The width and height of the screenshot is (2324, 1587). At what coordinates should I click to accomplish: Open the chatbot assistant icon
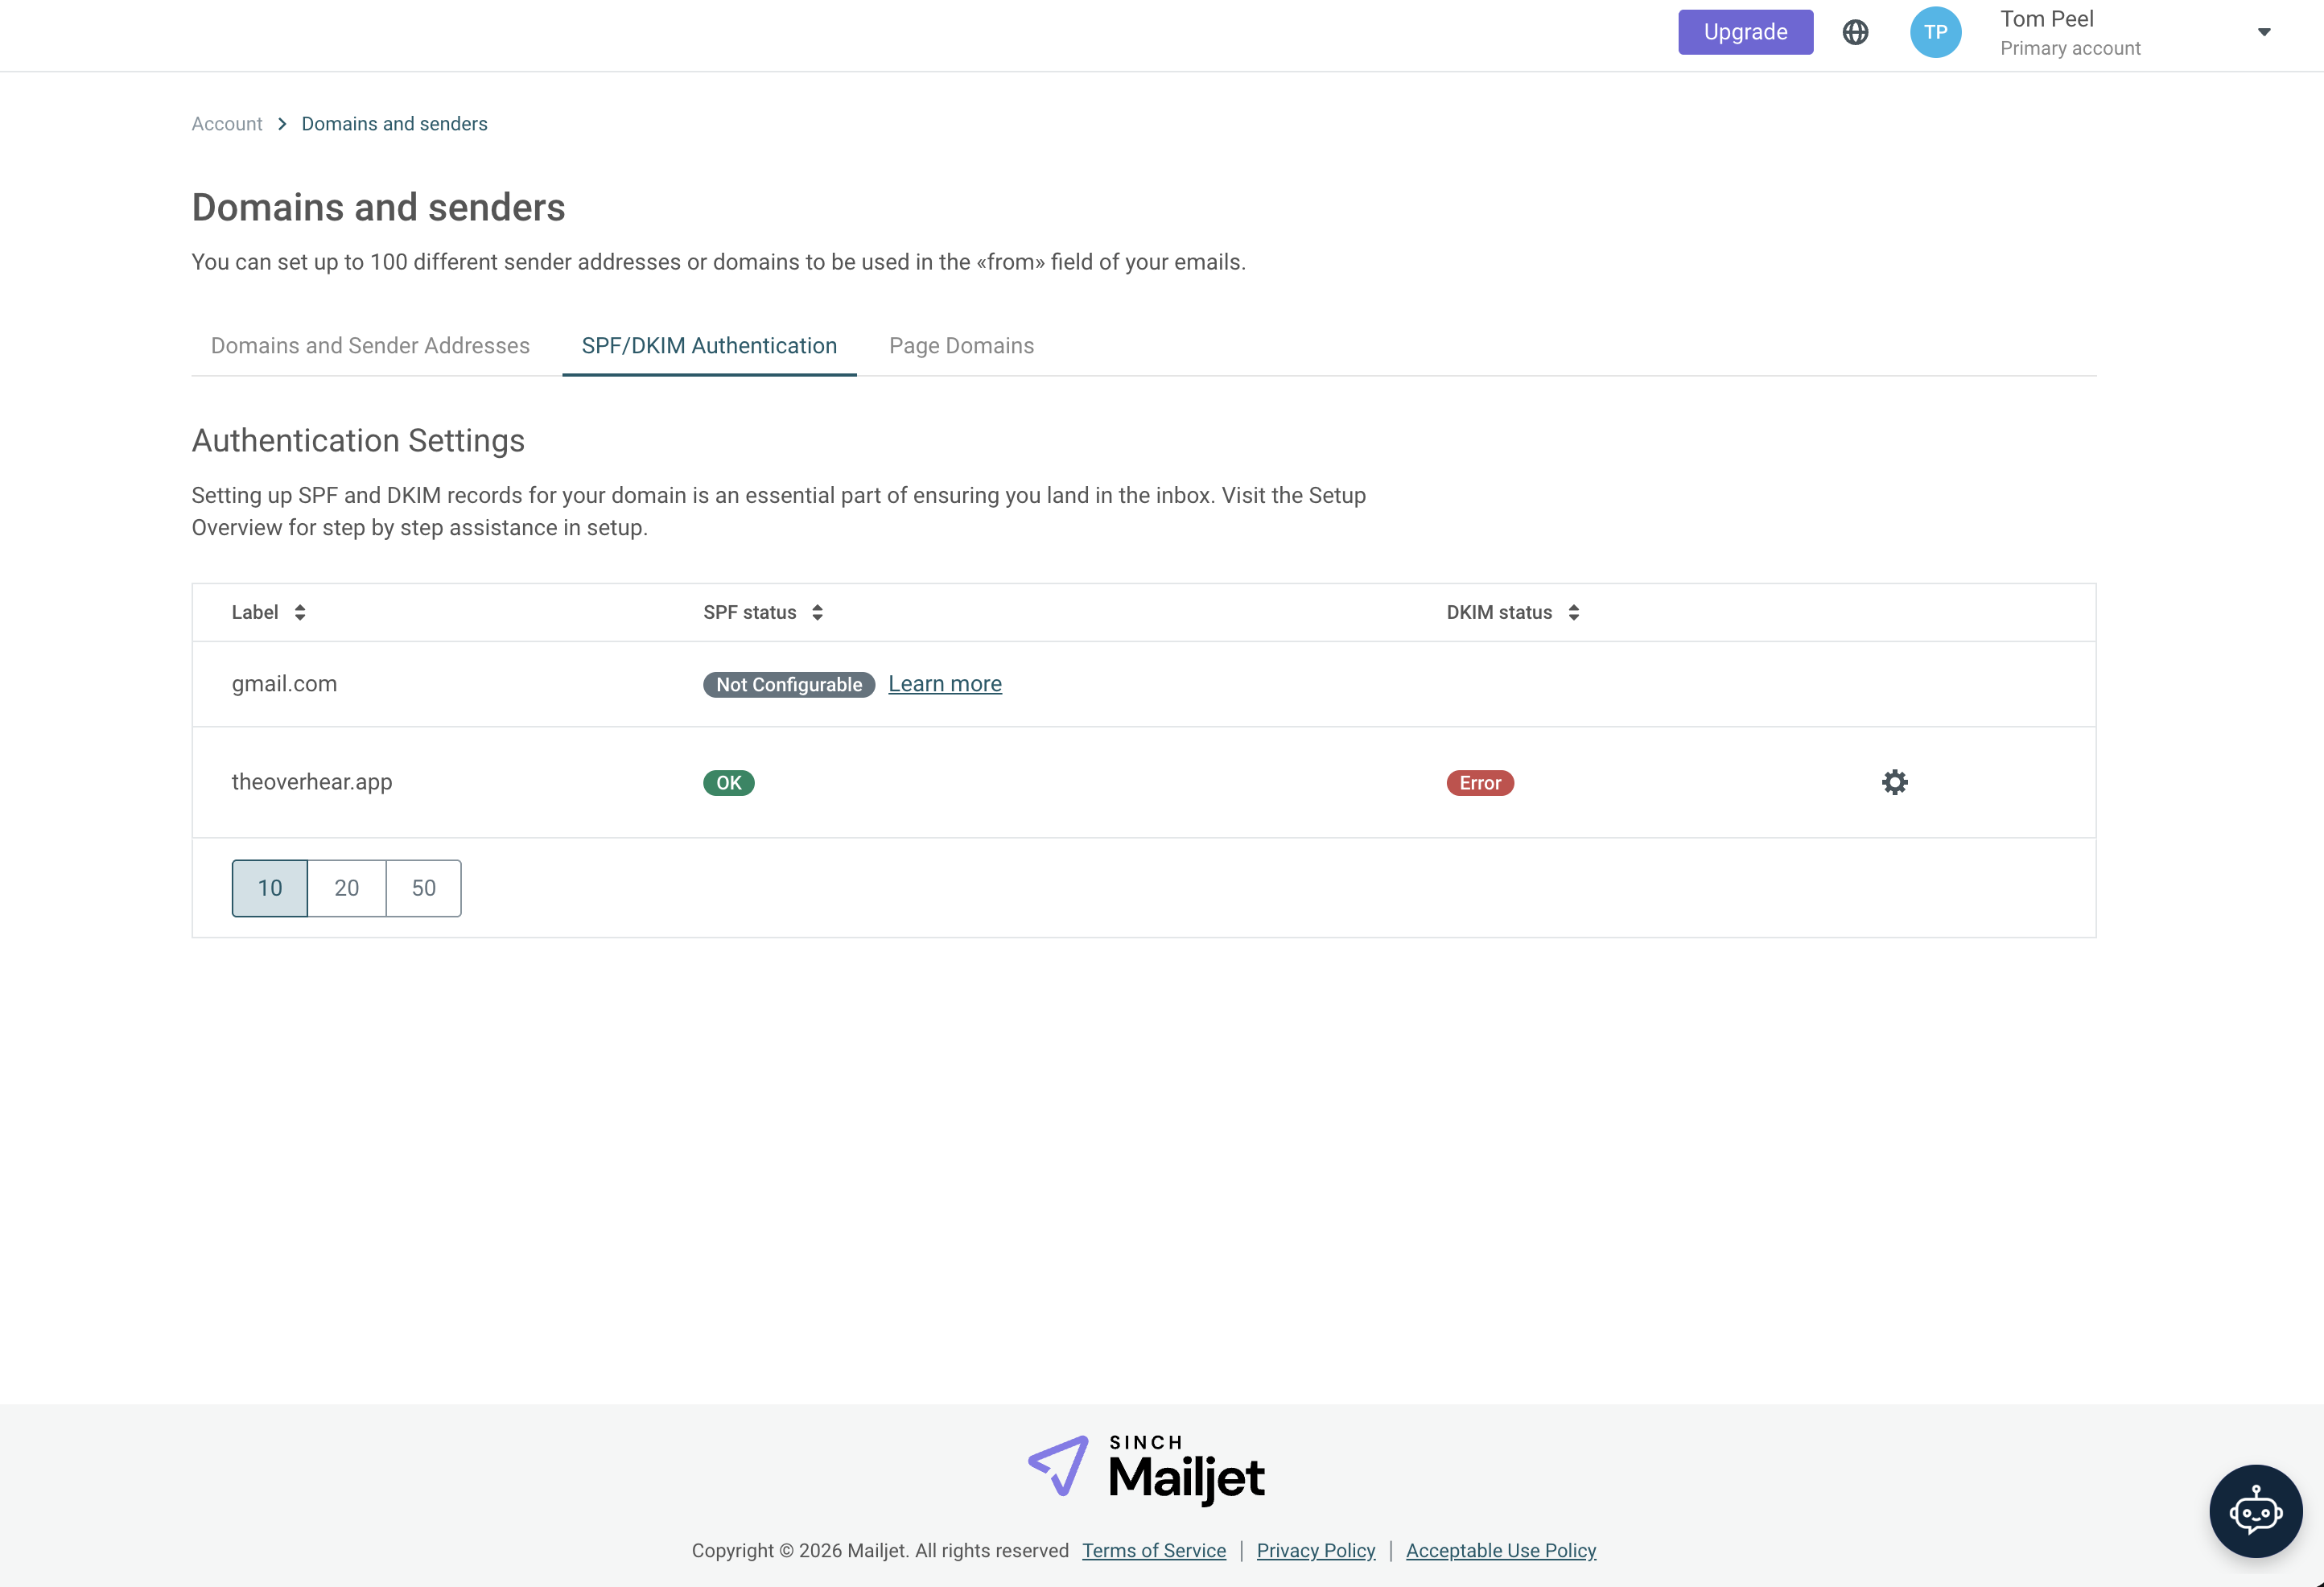pos(2255,1510)
